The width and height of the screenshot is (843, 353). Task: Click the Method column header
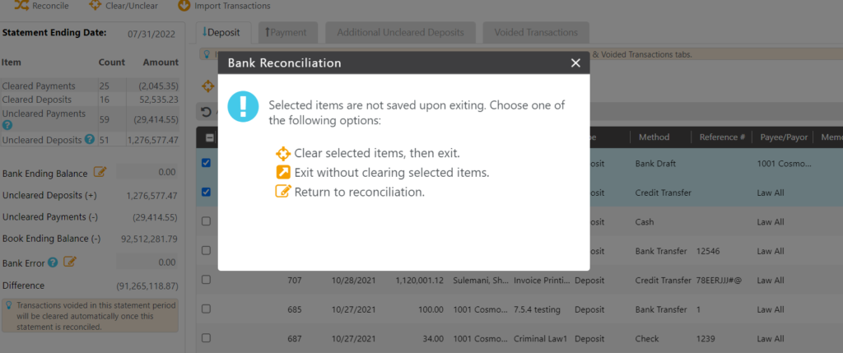[x=653, y=137]
